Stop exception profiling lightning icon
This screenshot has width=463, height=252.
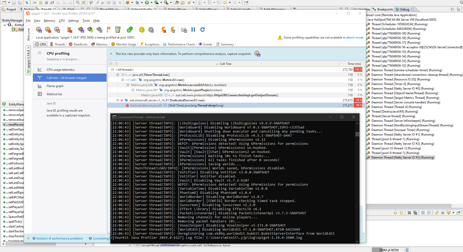(163, 30)
